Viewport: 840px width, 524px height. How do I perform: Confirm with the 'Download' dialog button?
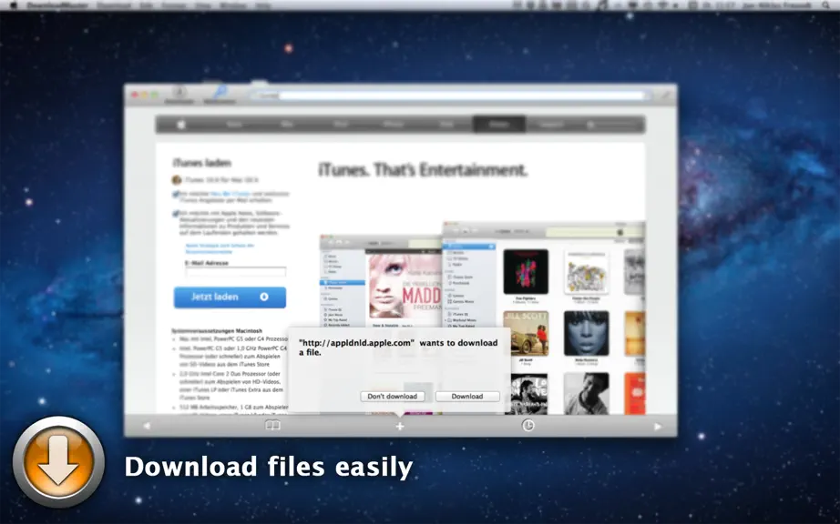[x=467, y=397]
